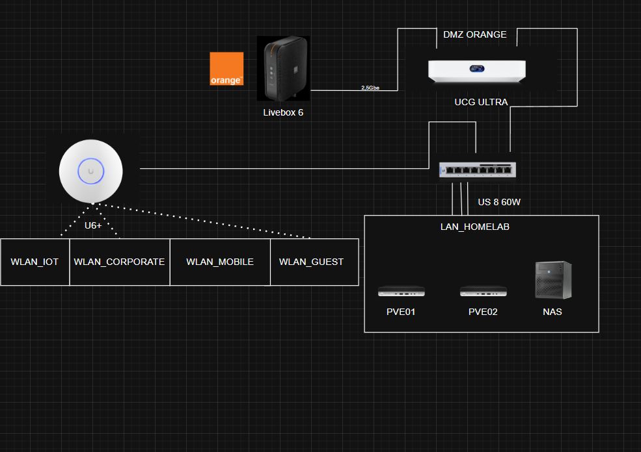
Task: Select the NAS text label
Action: tap(552, 312)
